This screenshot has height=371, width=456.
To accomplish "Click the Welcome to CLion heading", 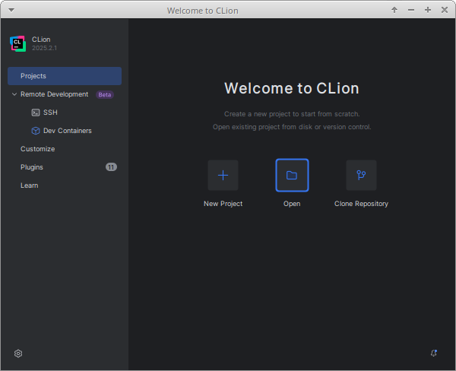I will 292,88.
